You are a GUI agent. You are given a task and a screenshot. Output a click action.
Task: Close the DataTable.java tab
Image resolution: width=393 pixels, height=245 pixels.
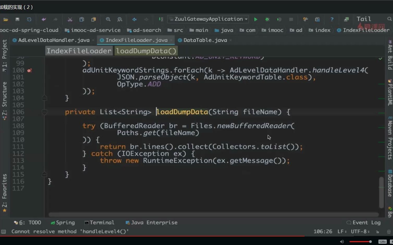point(231,40)
